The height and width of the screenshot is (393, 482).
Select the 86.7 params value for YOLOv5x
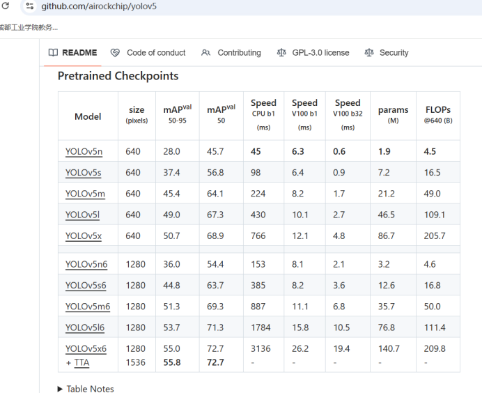tap(387, 236)
